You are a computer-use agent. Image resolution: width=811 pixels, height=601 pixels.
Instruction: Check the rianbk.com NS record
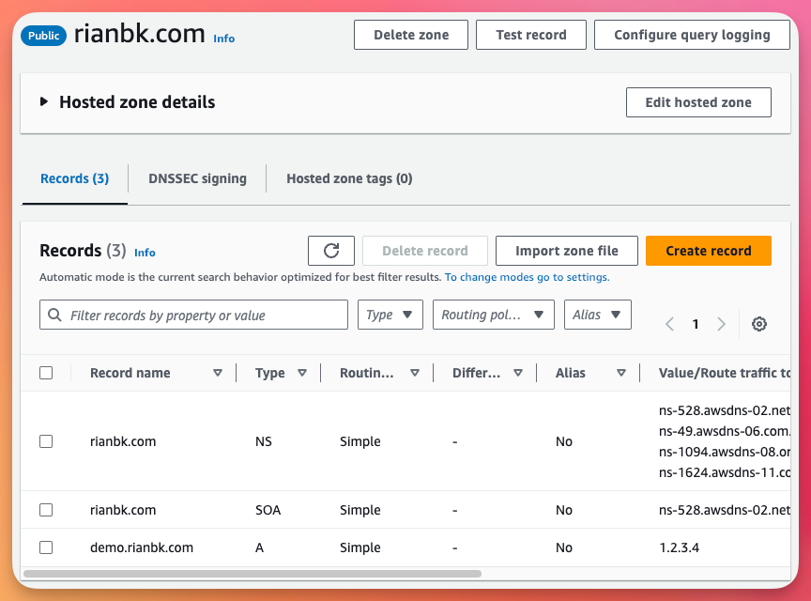coord(46,441)
